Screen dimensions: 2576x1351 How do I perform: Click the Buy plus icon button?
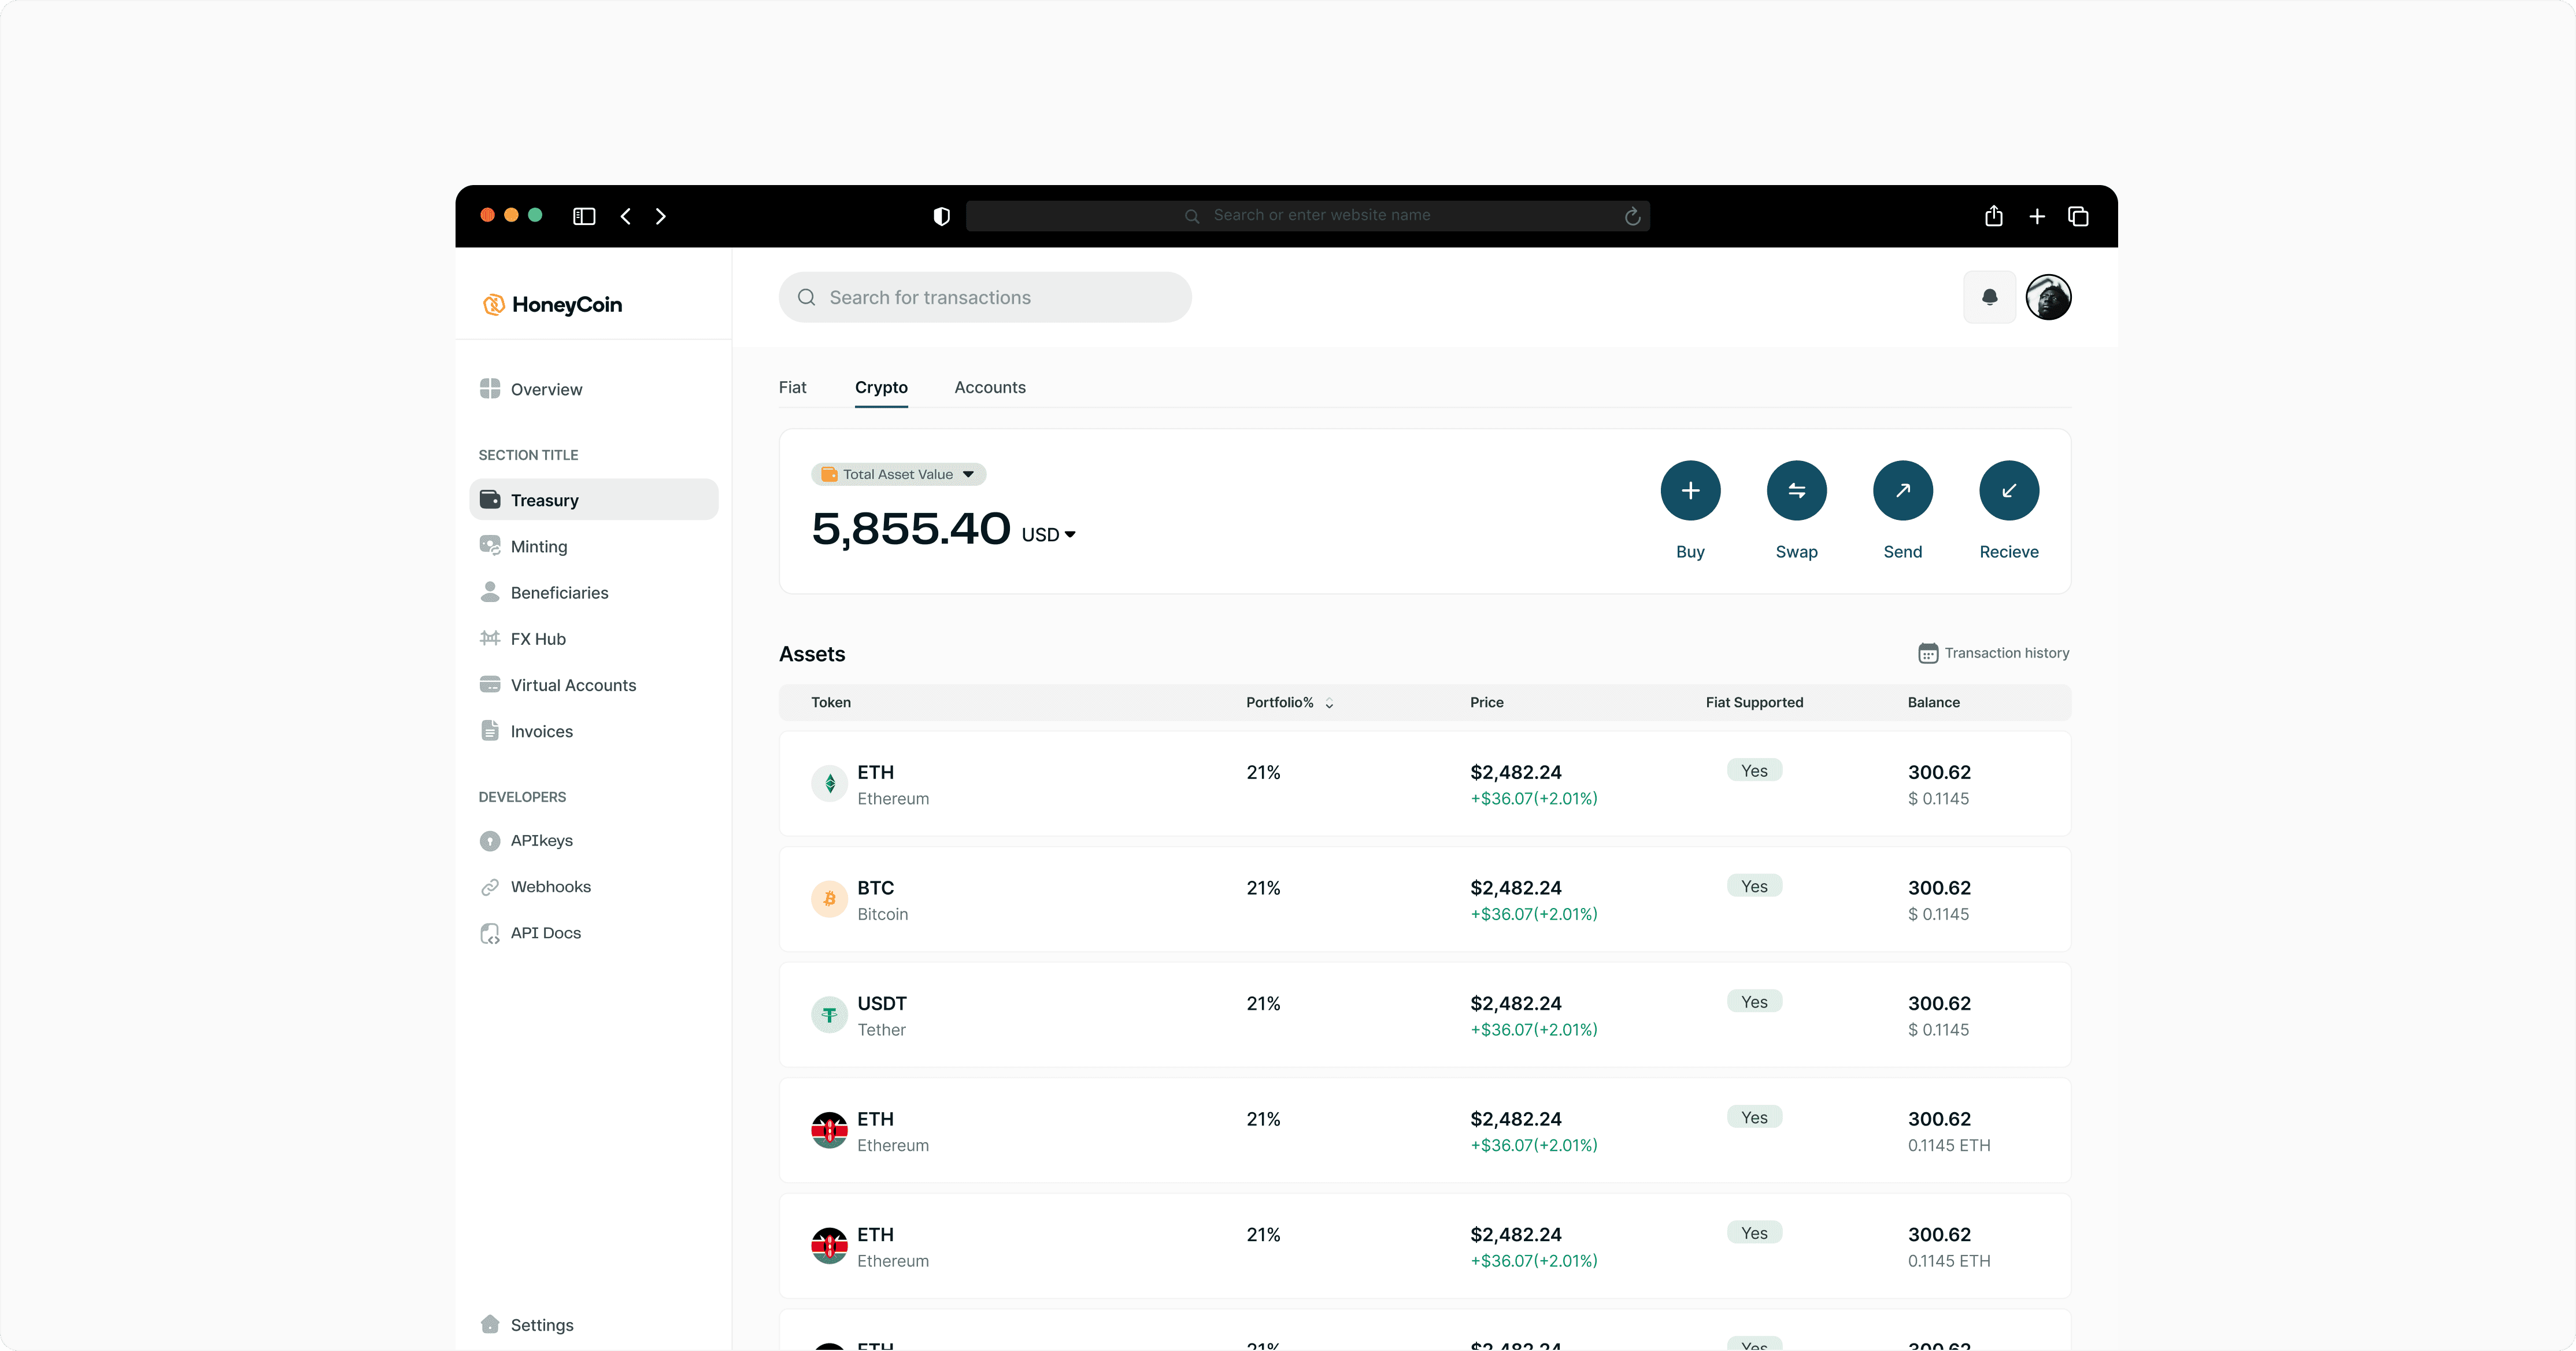pos(1690,490)
